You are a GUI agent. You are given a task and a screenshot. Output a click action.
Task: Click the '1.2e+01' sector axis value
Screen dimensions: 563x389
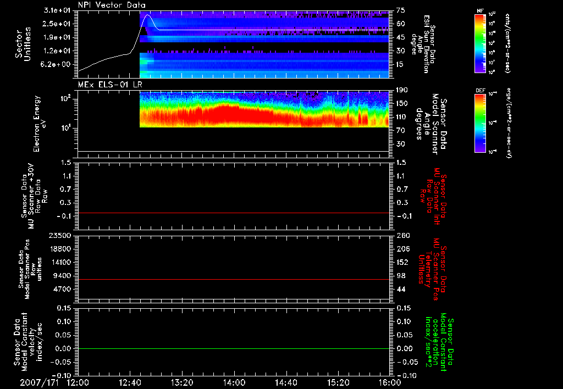pos(57,51)
